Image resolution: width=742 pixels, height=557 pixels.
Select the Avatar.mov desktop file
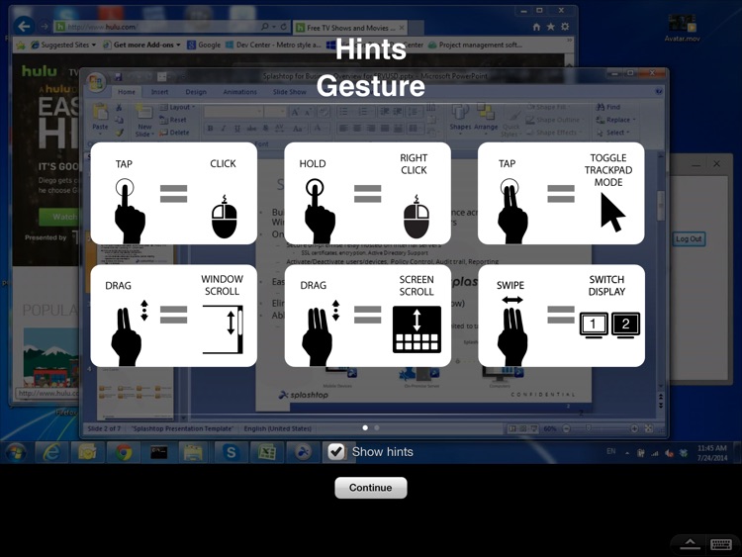coord(682,29)
